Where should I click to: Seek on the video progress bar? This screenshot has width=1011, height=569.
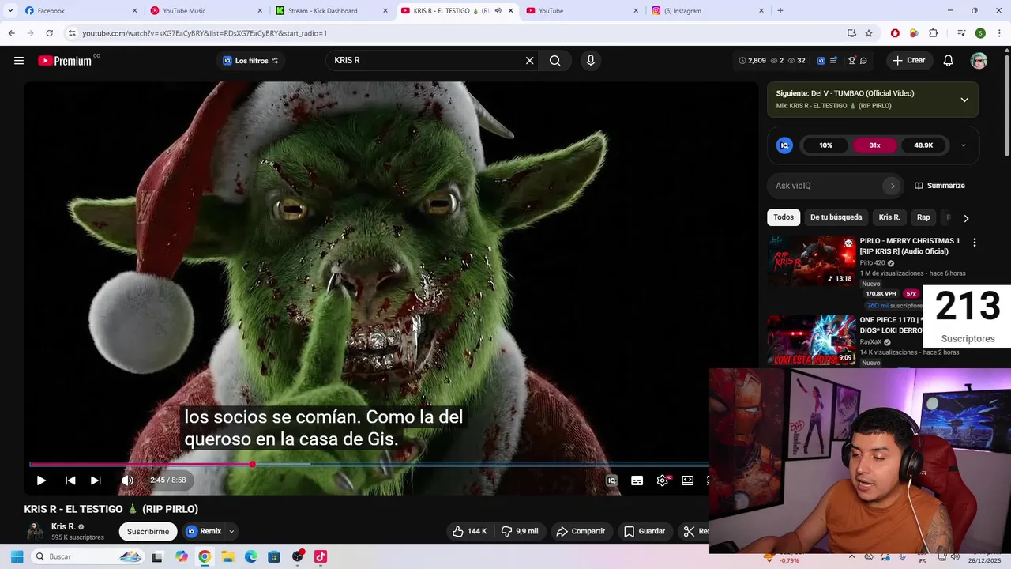[x=369, y=464]
